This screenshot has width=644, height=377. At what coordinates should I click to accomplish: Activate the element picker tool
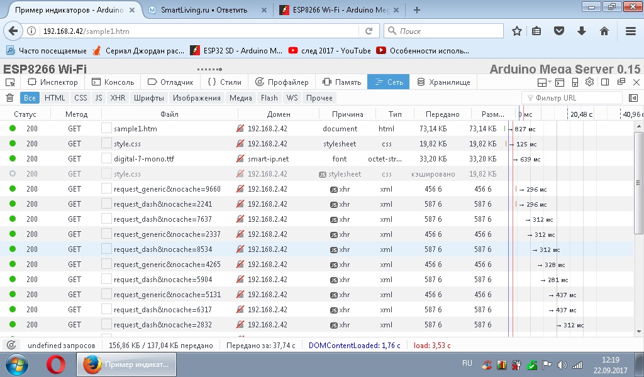[10, 82]
